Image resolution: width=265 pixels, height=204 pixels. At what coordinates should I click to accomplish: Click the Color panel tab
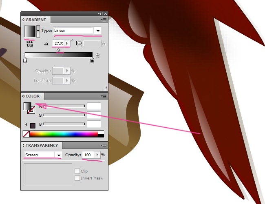point(33,96)
